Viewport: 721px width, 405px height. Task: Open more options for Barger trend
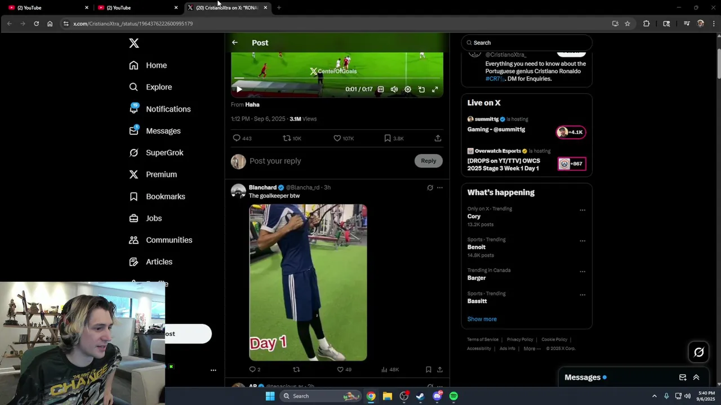coord(582,272)
